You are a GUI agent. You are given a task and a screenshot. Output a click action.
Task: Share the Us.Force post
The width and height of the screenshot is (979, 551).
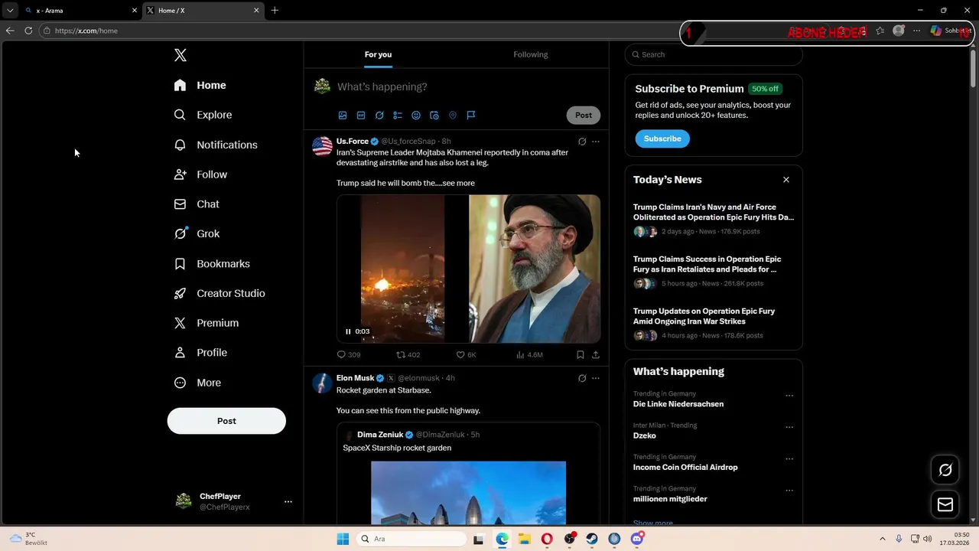(x=596, y=355)
